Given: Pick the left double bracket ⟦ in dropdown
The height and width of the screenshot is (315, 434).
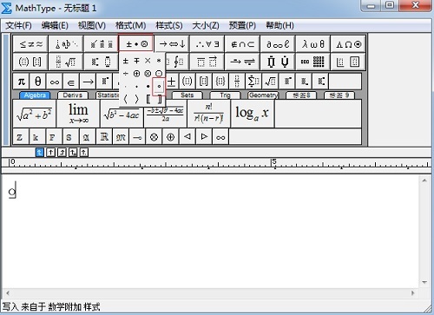Looking at the screenshot, I should (x=148, y=99).
